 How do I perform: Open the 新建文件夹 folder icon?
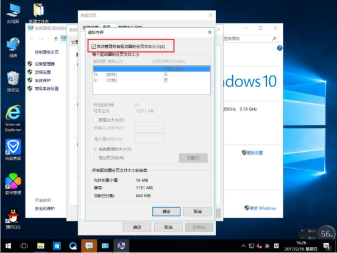coord(39,13)
